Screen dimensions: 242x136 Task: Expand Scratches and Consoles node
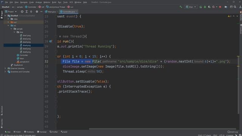[x=5, y=72]
